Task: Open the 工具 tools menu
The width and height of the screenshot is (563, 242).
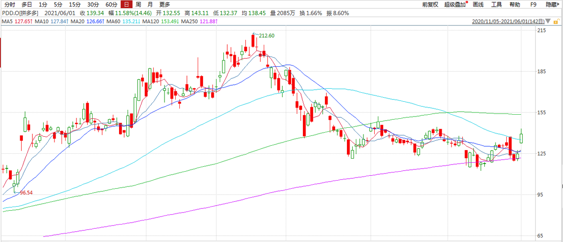Action: click(497, 4)
